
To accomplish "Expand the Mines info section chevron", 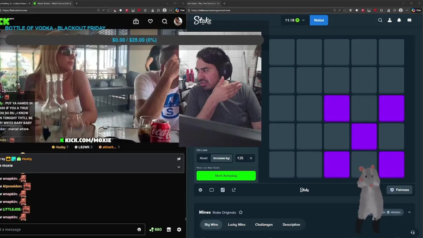I will [x=409, y=212].
